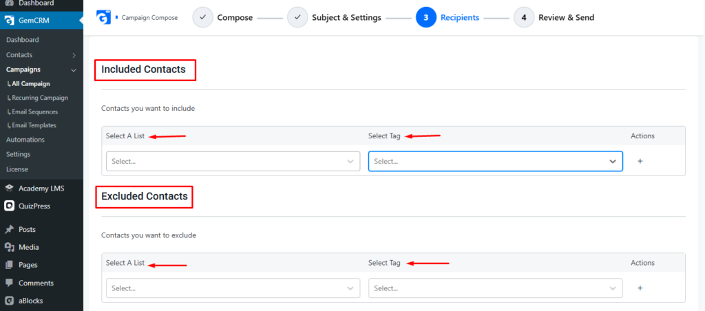Click the Subject & Settings step checkmark

297,17
